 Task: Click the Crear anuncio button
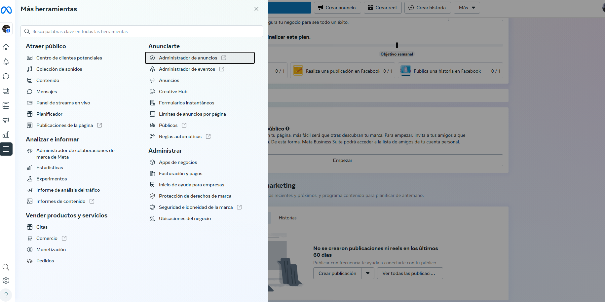click(337, 8)
